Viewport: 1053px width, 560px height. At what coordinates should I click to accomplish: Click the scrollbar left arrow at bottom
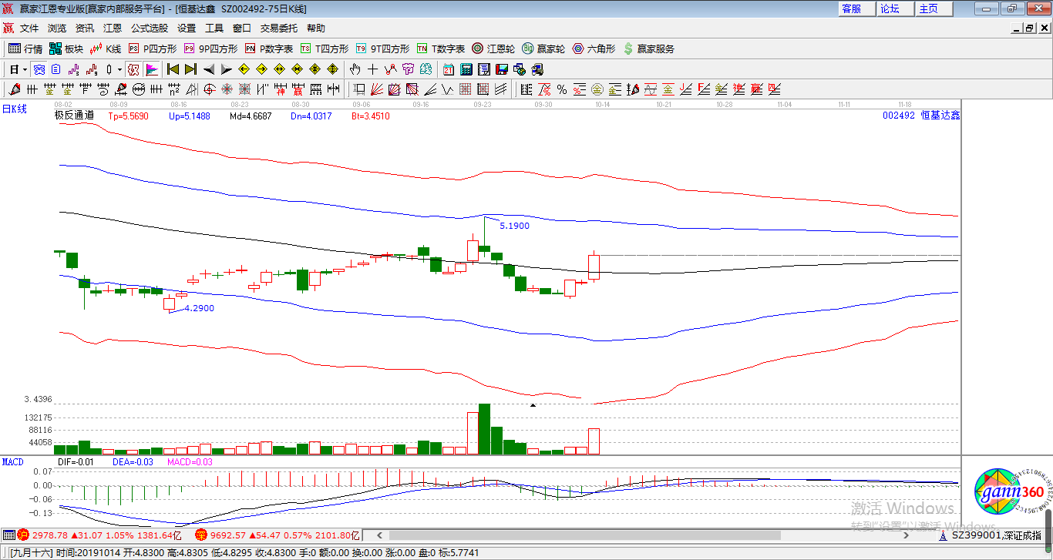pyautogui.click(x=379, y=535)
